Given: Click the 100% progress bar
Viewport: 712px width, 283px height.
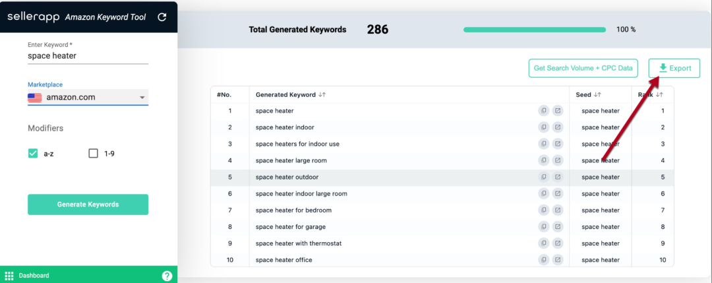Looking at the screenshot, I should (534, 30).
